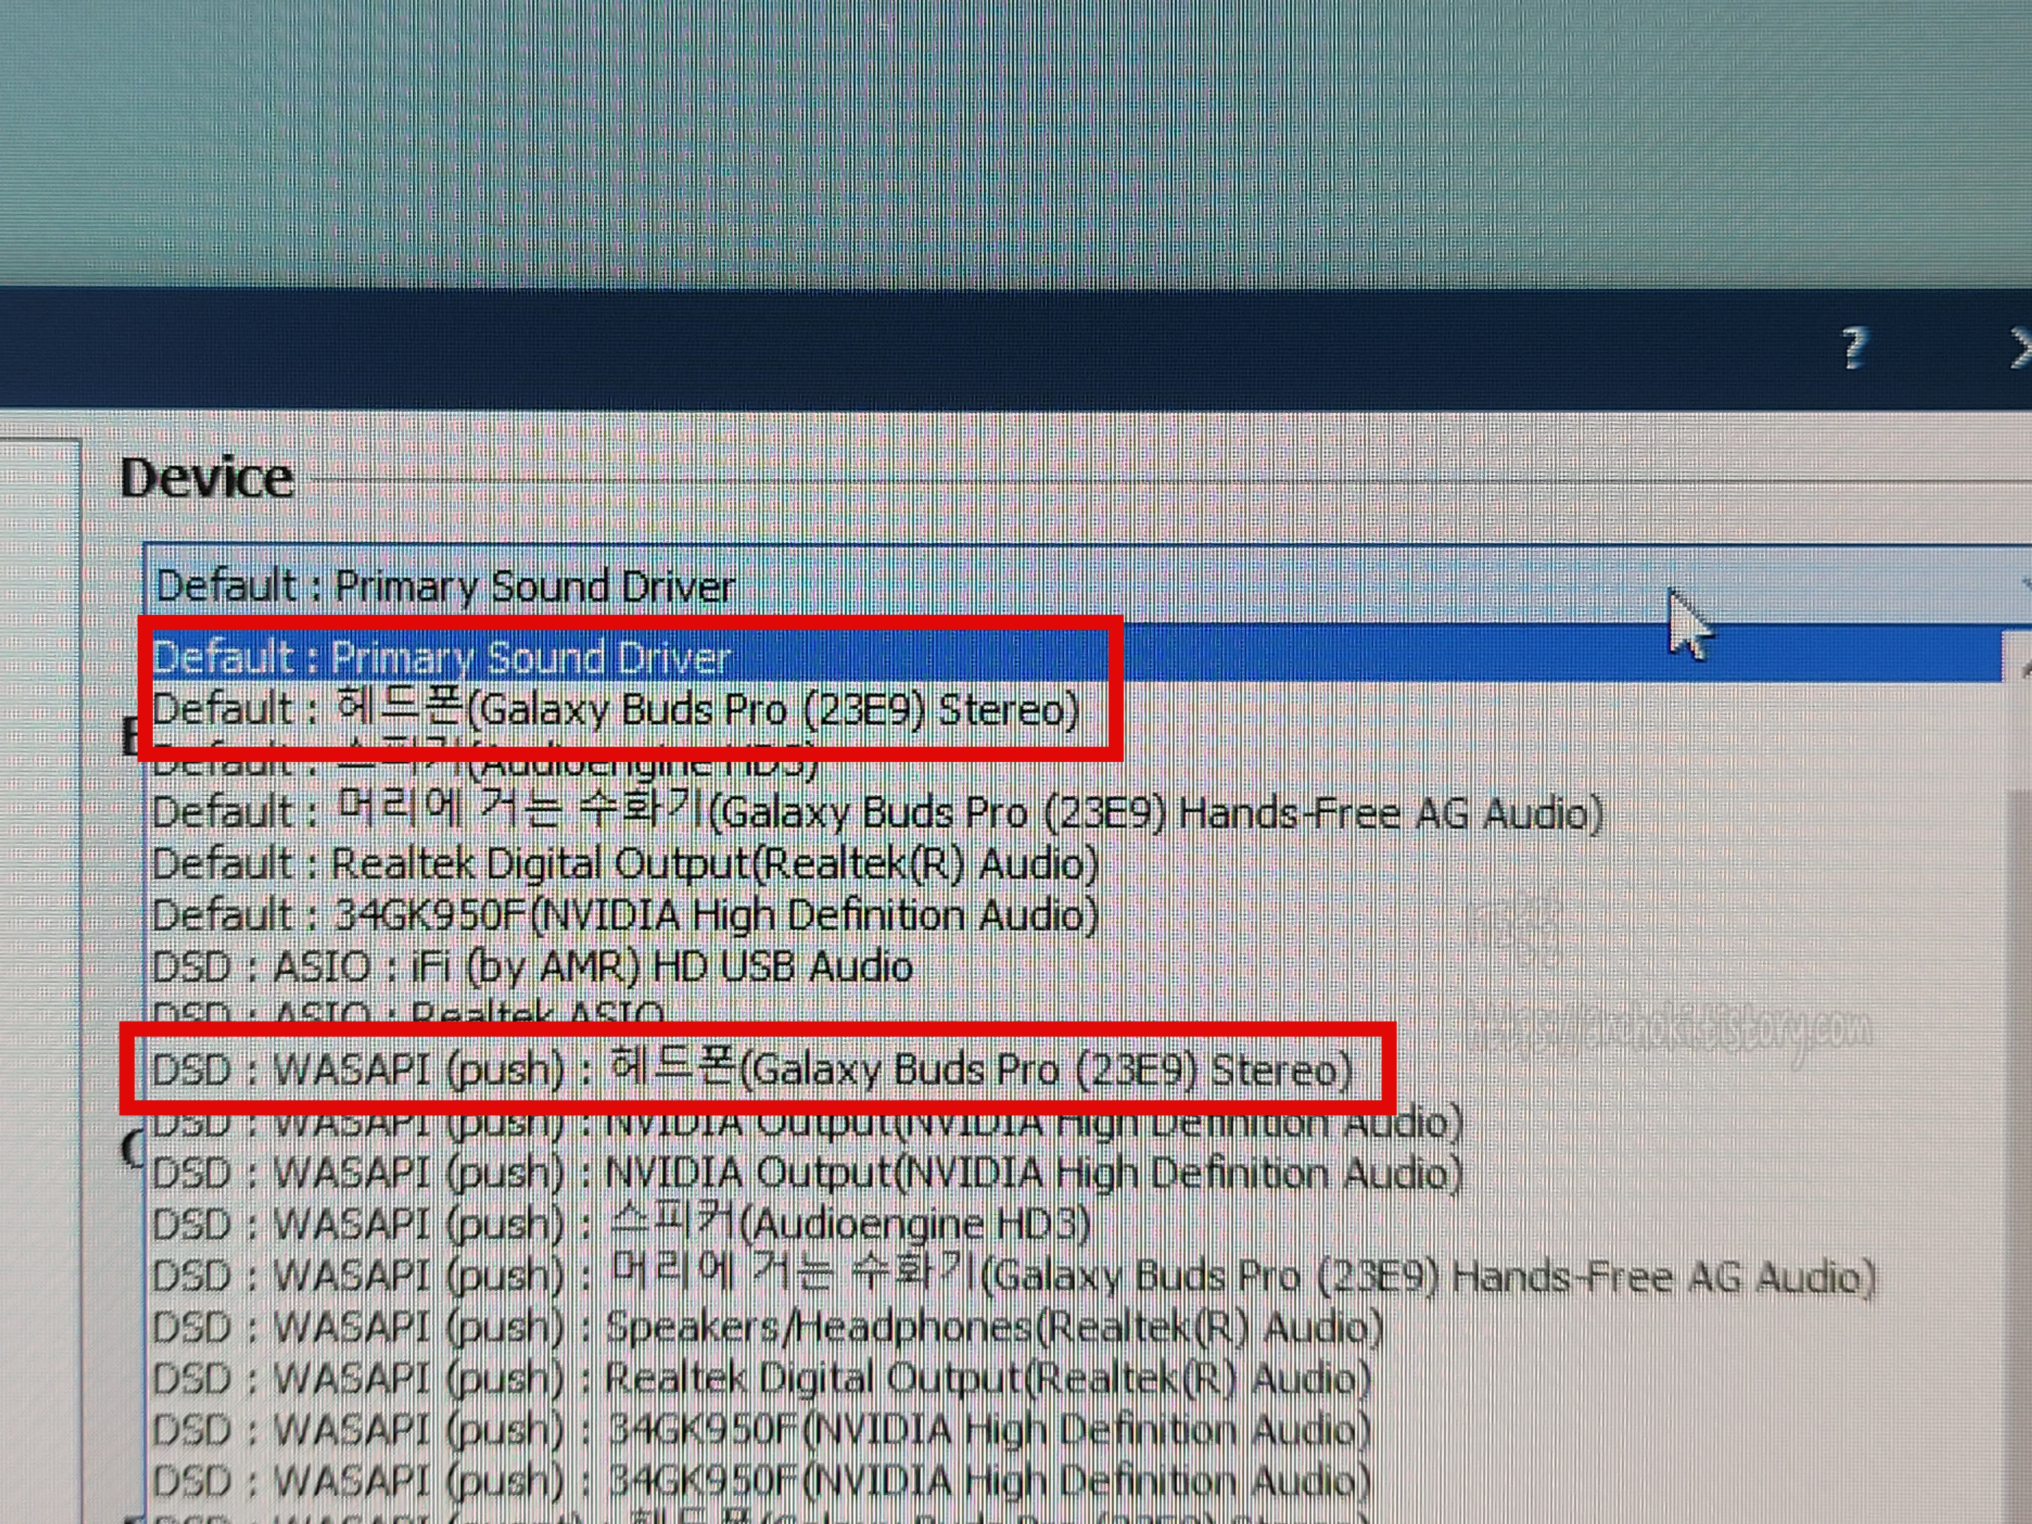Open the Device combo box at the top
Viewport: 2032px width, 1524px height.
pyautogui.click(x=1089, y=585)
